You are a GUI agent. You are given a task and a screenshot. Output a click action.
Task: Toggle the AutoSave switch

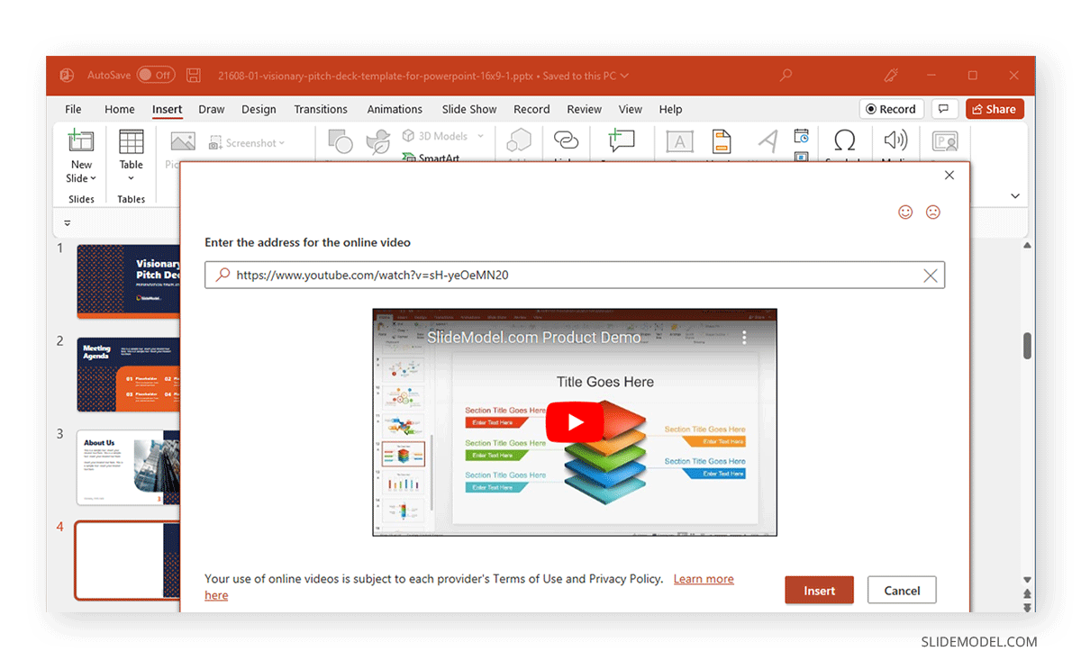pyautogui.click(x=157, y=76)
